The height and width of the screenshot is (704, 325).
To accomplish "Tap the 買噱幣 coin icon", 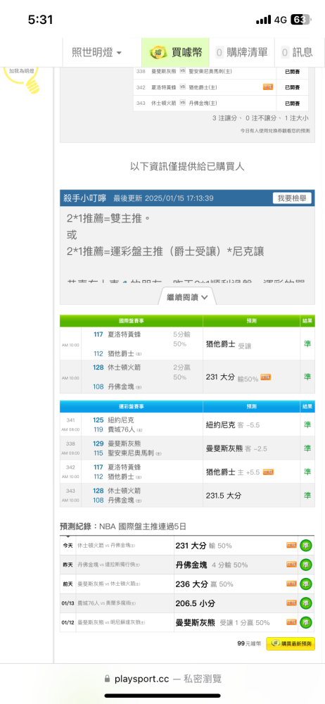I will point(158,52).
